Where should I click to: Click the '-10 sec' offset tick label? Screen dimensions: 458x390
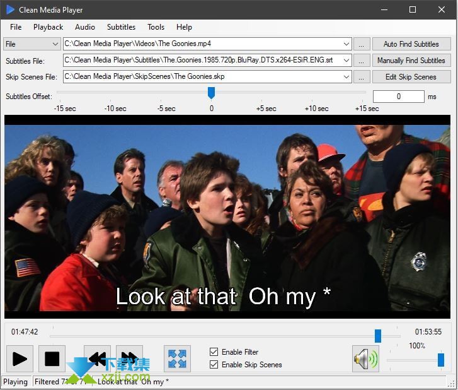coord(115,109)
